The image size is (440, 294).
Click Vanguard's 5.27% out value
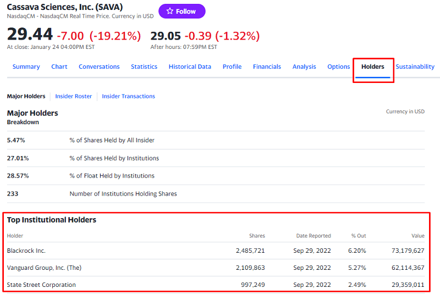coord(357,268)
